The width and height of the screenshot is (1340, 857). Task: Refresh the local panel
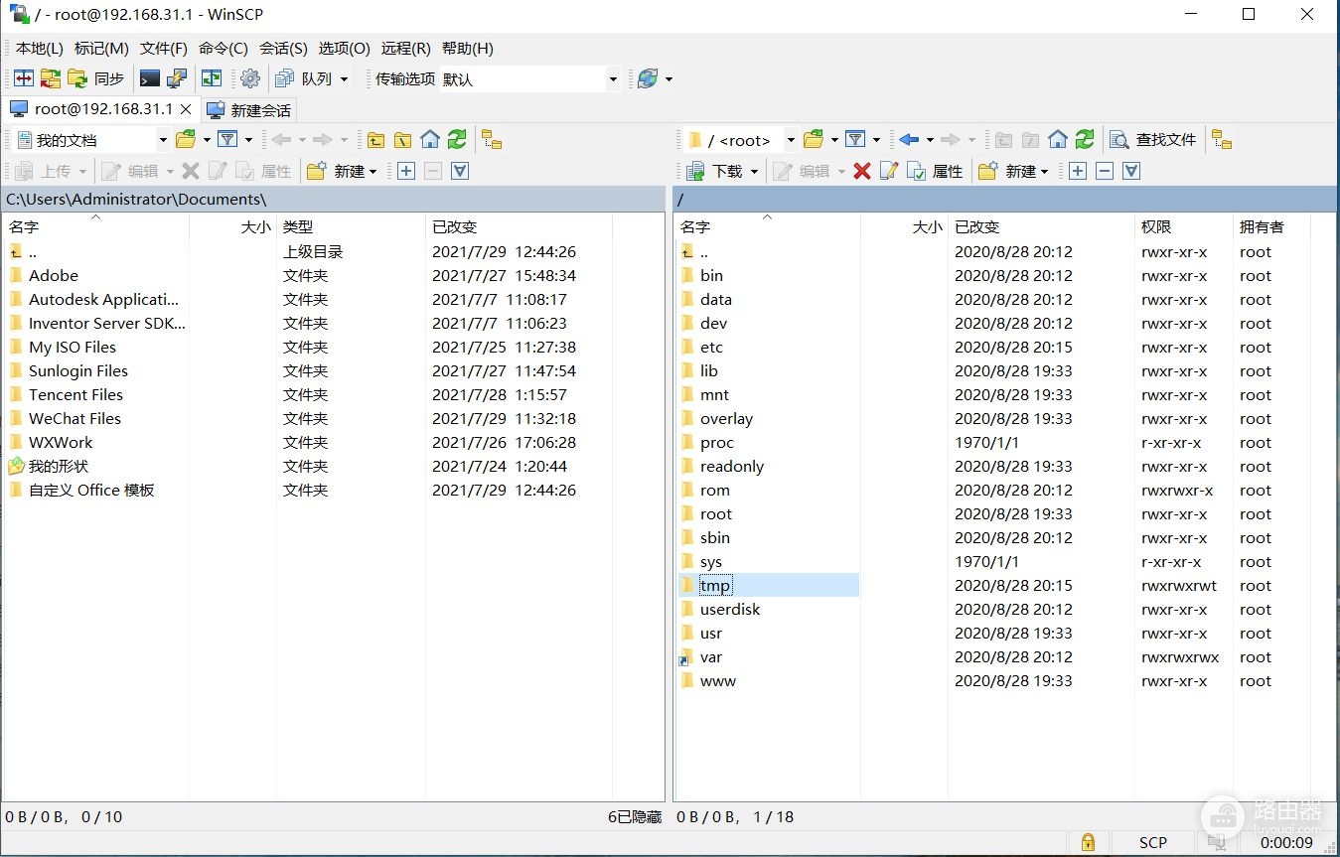[x=457, y=139]
